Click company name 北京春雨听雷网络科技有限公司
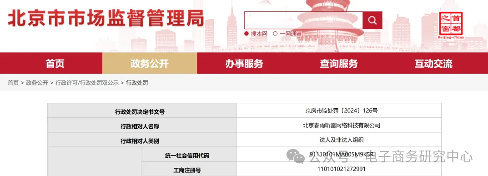The height and width of the screenshot is (176, 488). coord(342,126)
